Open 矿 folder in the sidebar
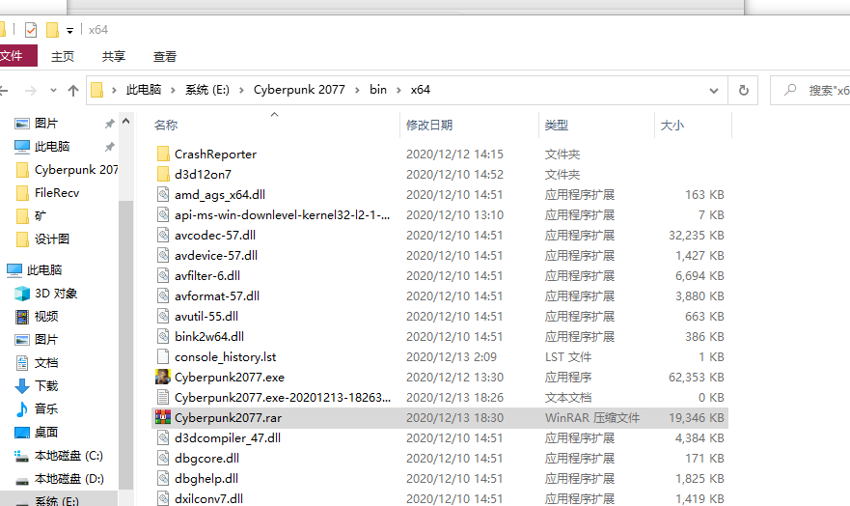This screenshot has height=506, width=850. tap(41, 216)
